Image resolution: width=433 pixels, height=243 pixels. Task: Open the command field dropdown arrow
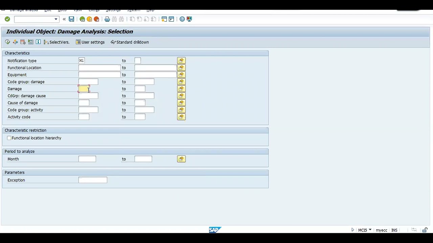point(56,19)
